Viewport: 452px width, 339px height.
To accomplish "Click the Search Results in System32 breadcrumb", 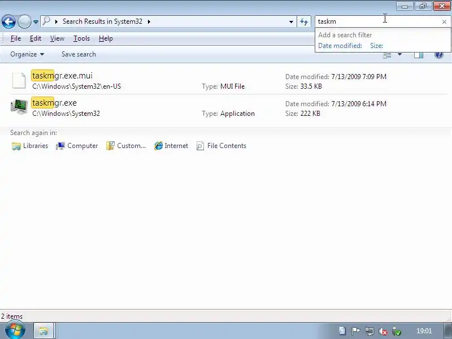I will tap(102, 21).
